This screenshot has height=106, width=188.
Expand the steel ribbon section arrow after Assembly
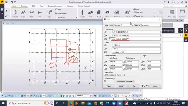pyautogui.click(x=76, y=18)
